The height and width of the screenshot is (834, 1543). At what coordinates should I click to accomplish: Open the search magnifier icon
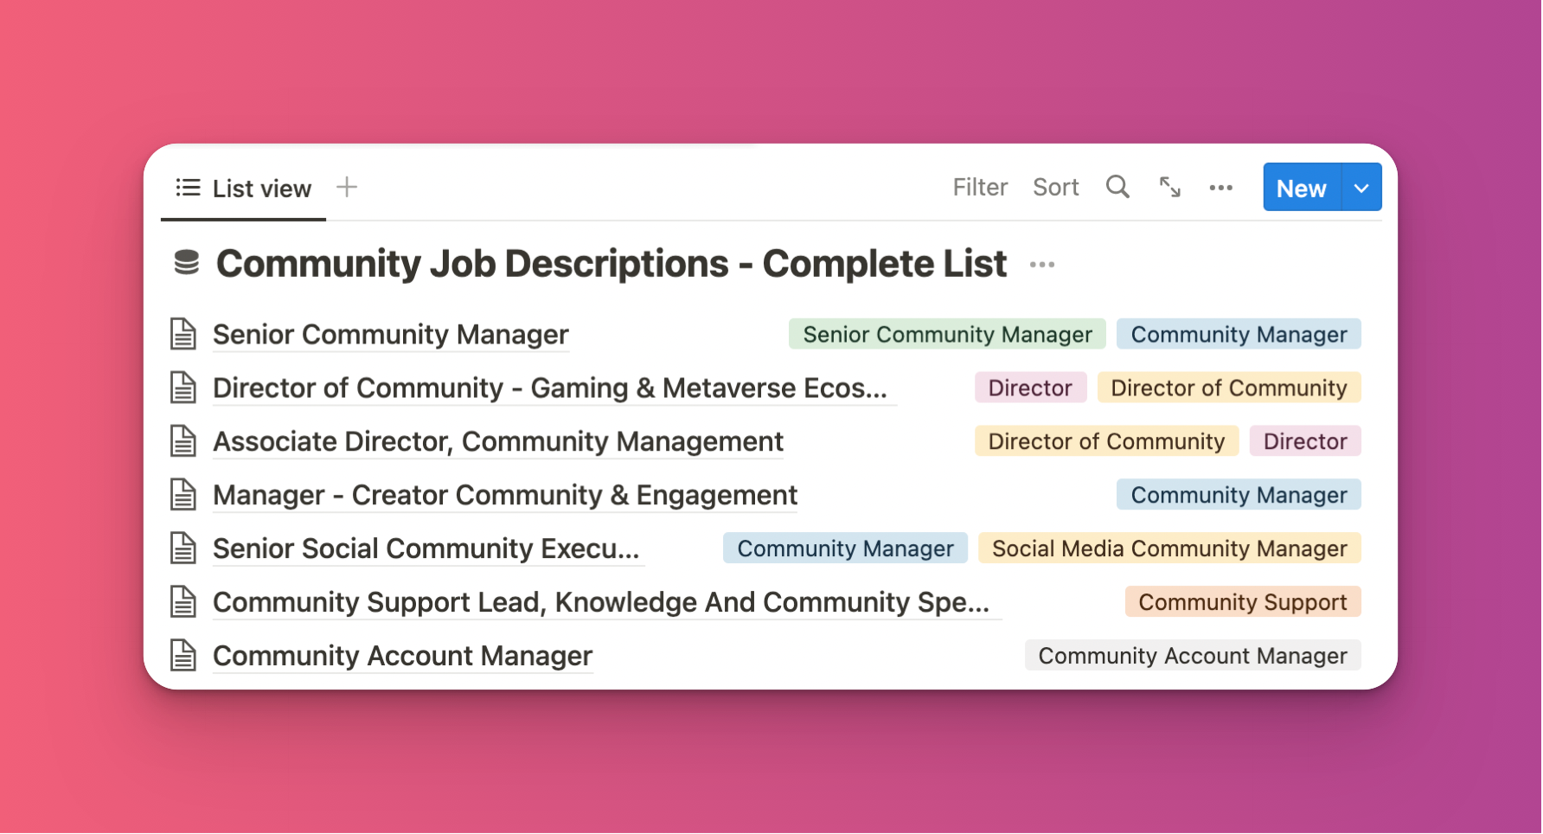pos(1117,187)
